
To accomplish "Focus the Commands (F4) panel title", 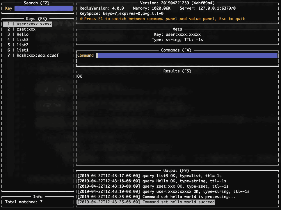I will tap(176, 50).
